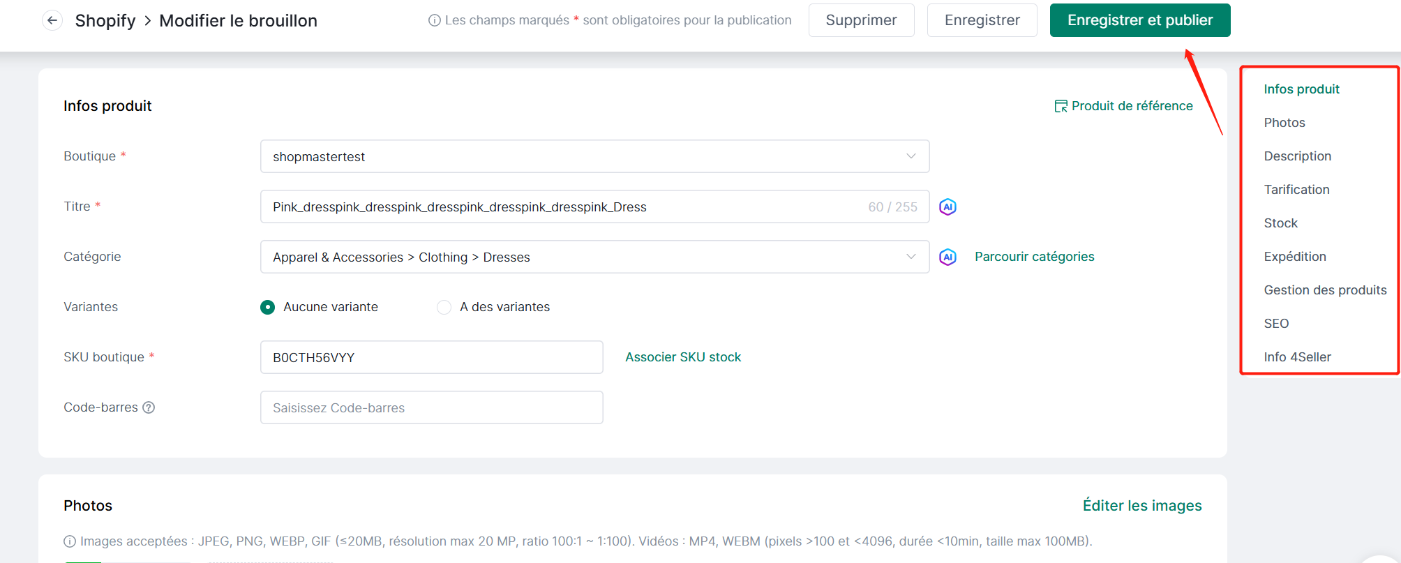The width and height of the screenshot is (1401, 563).
Task: Click the AI icon beside the Catégorie field
Action: click(x=947, y=257)
